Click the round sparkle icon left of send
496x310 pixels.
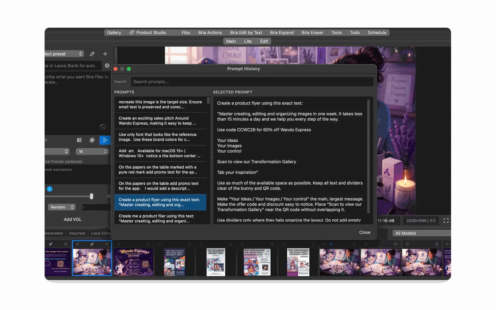tap(92, 140)
